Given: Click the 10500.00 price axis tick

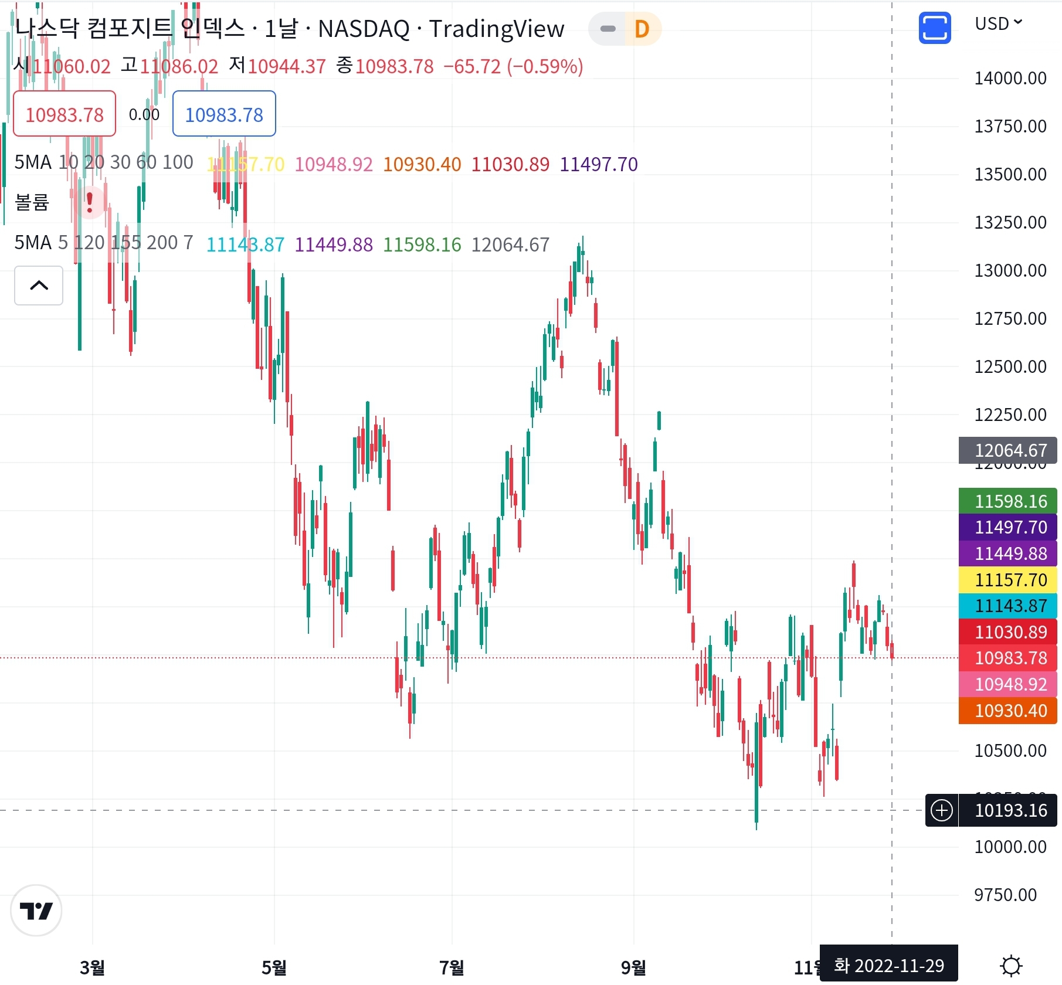Looking at the screenshot, I should [1010, 750].
